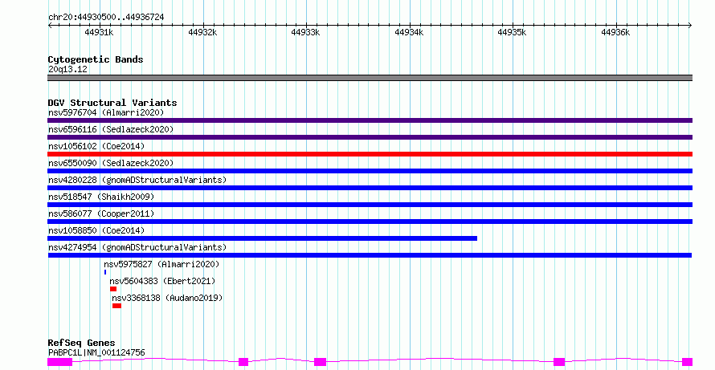Viewport: 715px width, 370px height.
Task: Click the nsv6596116 (Sedlazeck2020) label
Action: point(111,129)
